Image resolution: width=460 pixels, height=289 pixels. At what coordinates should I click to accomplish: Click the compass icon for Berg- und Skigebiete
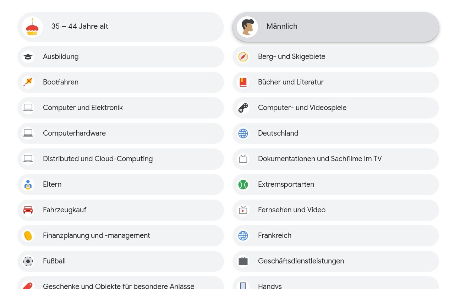[x=243, y=56]
